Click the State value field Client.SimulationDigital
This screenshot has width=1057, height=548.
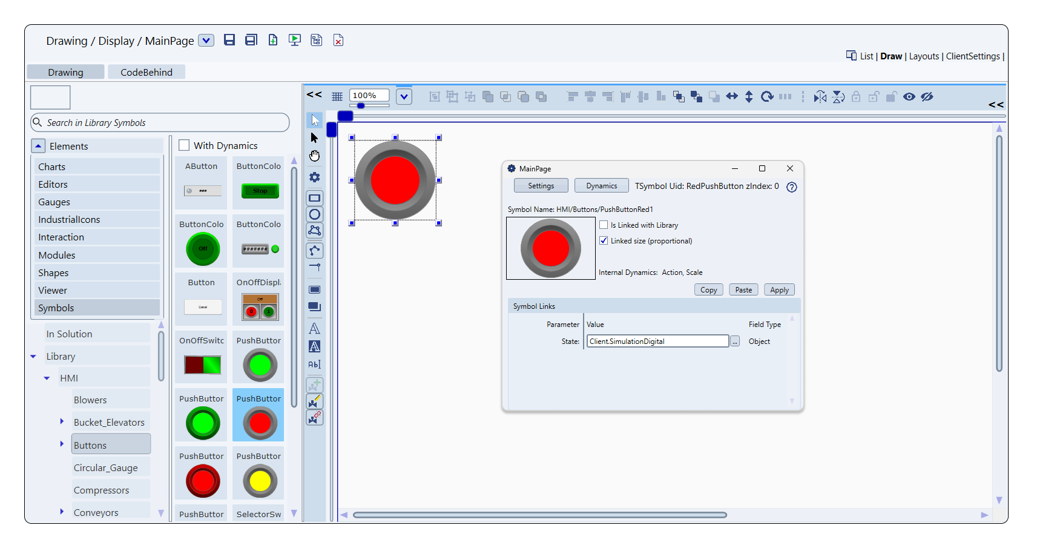[657, 341]
